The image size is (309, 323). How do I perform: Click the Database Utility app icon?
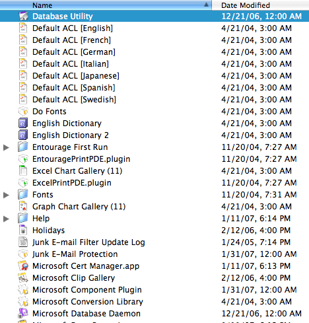click(23, 17)
